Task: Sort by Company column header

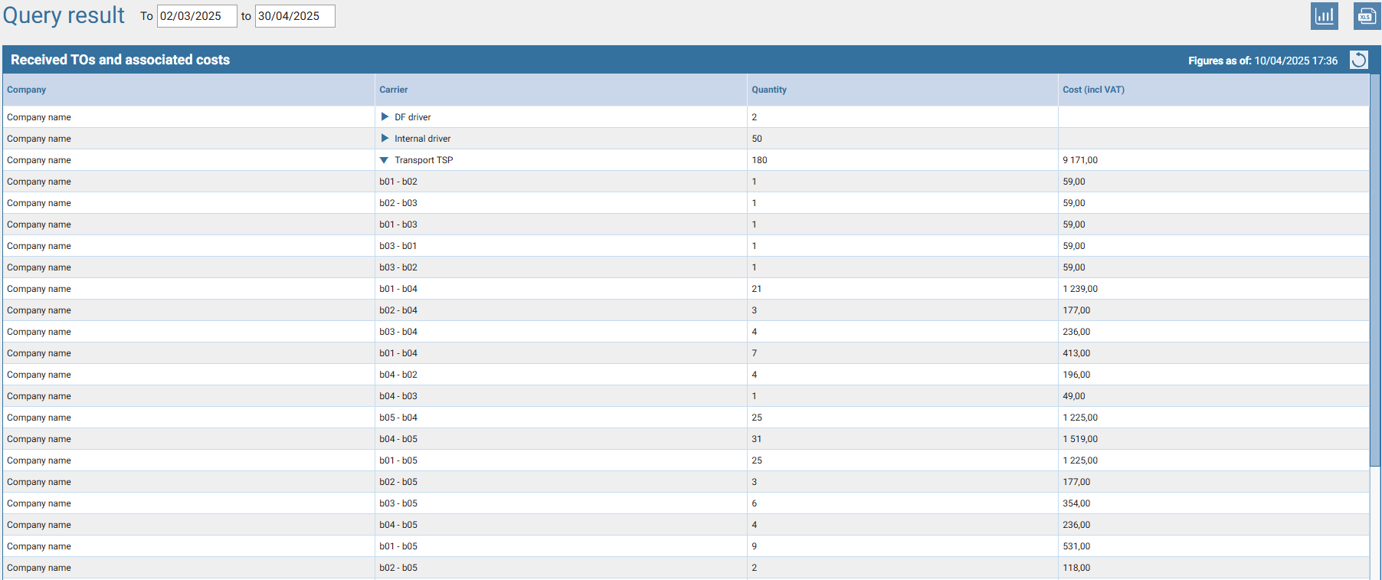Action: click(188, 90)
